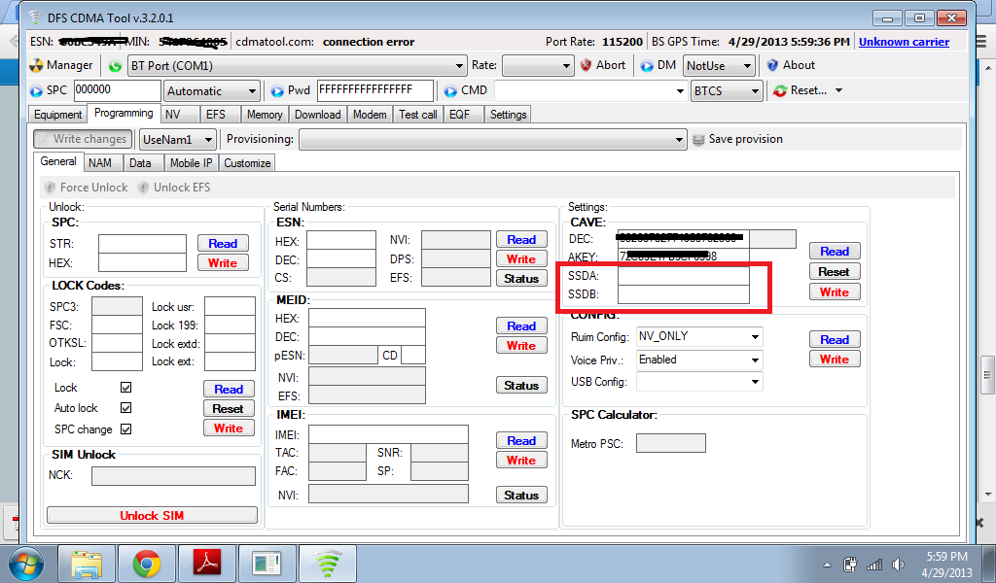Click the Pwd send icon
The image size is (996, 583).
[x=277, y=90]
